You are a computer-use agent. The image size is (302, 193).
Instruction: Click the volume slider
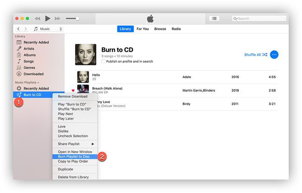click(x=72, y=19)
